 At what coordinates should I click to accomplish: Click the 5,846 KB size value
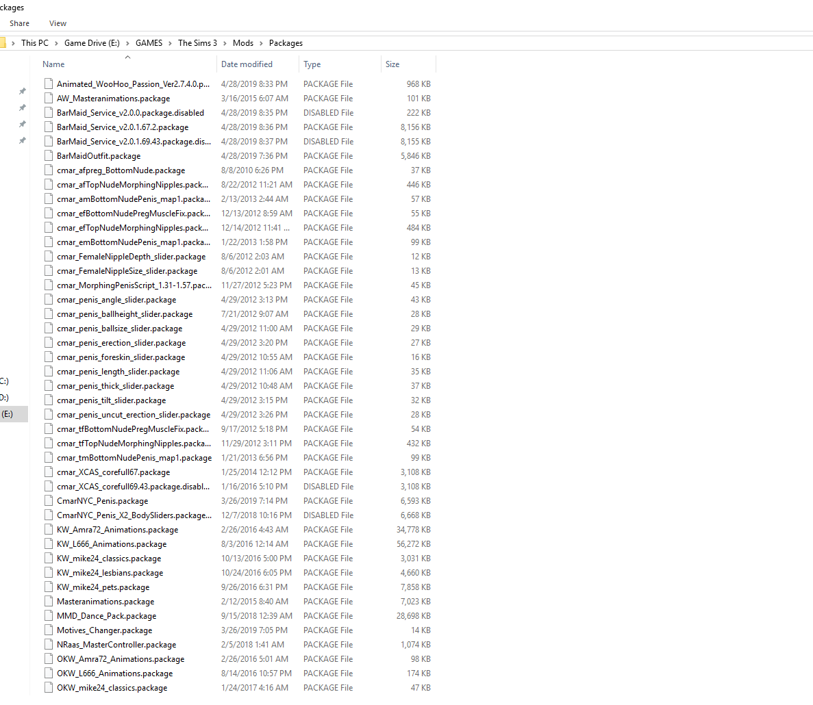(x=415, y=155)
